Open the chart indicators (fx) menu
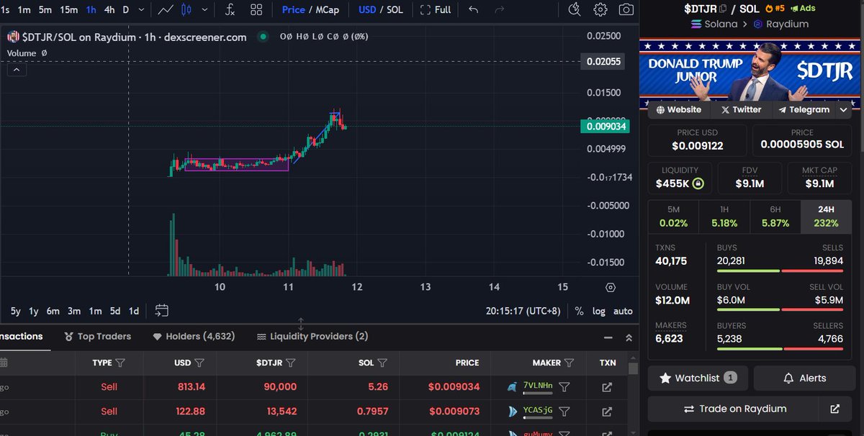864x436 pixels. point(230,10)
